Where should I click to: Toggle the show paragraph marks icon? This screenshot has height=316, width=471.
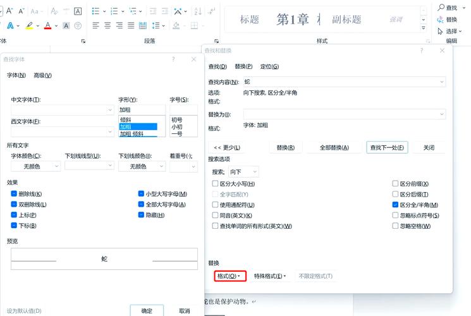click(x=211, y=11)
